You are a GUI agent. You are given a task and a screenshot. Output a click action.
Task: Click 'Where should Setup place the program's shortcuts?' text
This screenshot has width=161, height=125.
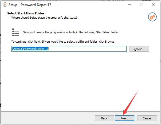coord(44,18)
